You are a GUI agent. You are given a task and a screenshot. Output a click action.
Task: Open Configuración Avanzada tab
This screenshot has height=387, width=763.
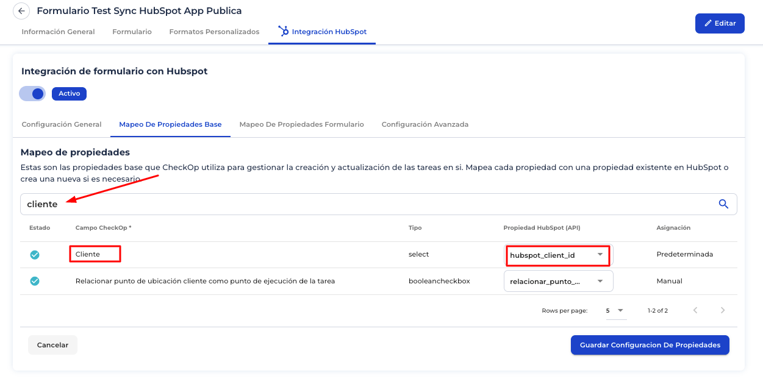click(x=424, y=124)
